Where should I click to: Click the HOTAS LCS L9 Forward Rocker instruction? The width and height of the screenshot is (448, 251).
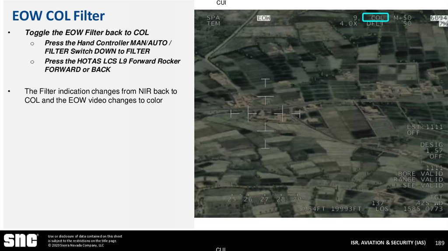(112, 66)
